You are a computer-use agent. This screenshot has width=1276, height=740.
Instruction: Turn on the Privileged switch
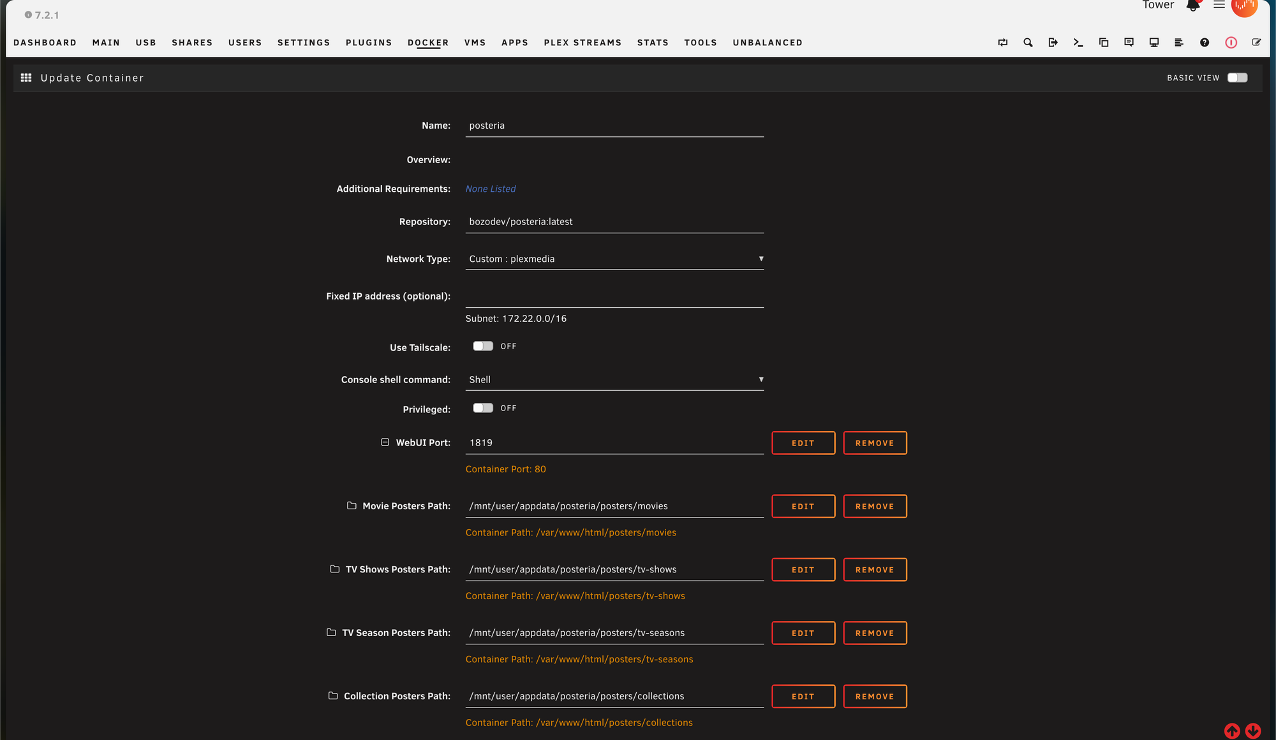483,408
